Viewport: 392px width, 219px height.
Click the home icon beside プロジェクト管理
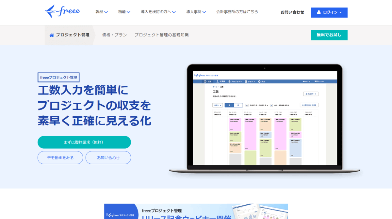click(x=52, y=35)
